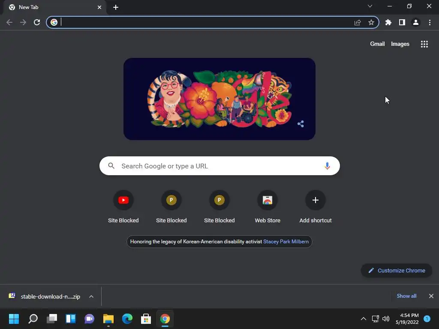Open the Google apps grid
Viewport: 439px width, 329px height.
click(x=424, y=44)
